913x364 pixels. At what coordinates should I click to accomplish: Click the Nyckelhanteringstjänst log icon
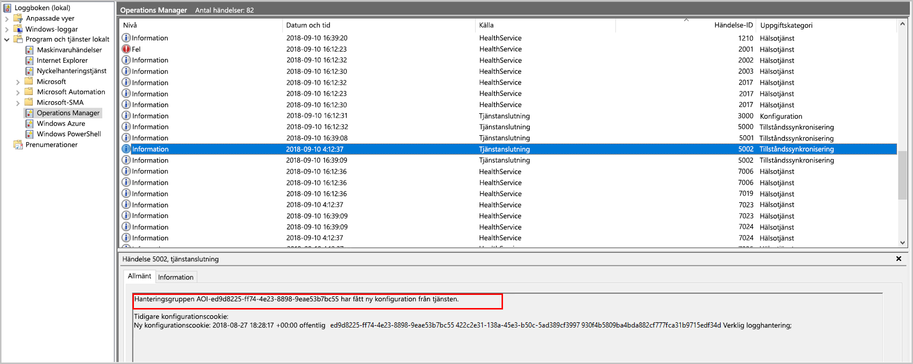click(x=29, y=71)
